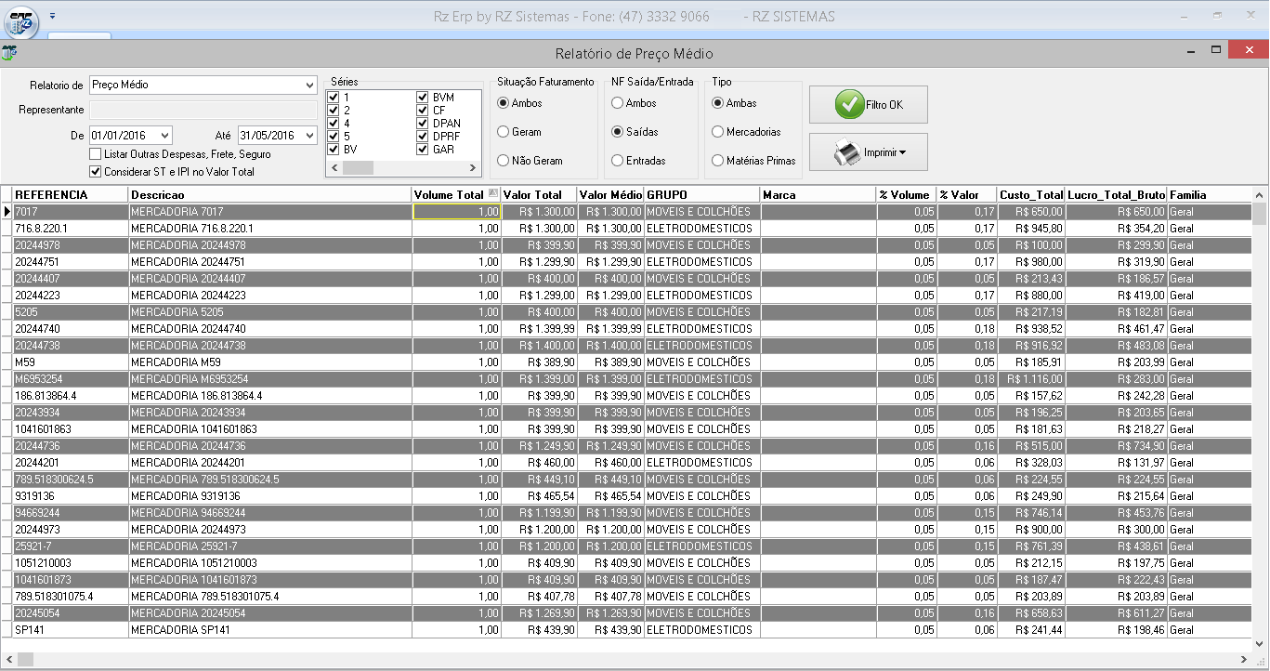Uncheck the BVM series checkbox

(423, 98)
